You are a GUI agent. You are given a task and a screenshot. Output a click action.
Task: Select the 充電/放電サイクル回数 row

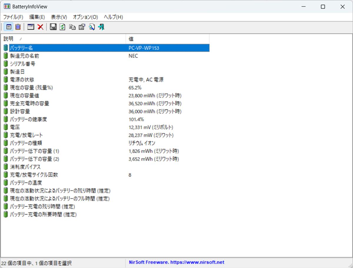[34, 175]
